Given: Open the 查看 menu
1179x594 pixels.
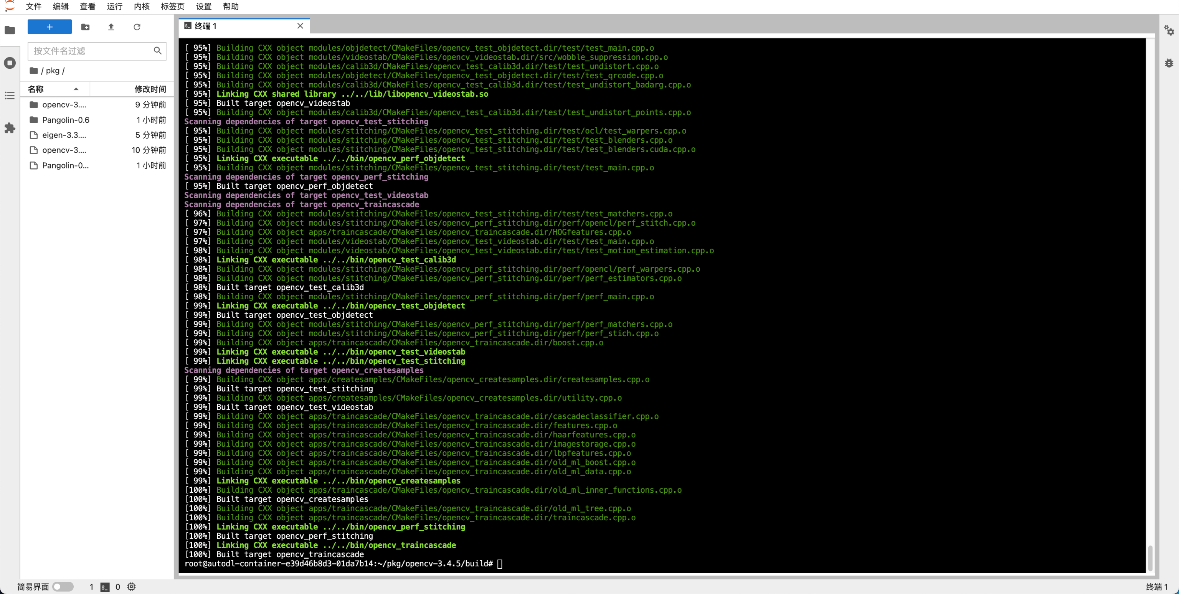Looking at the screenshot, I should pos(88,7).
